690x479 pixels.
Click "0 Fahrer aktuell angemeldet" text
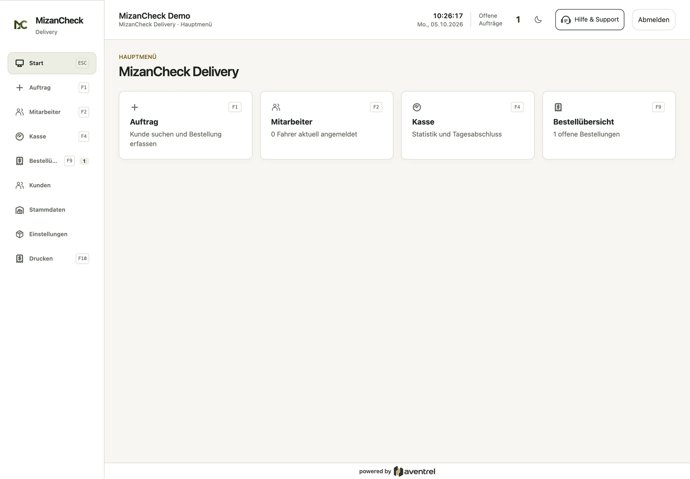(x=314, y=135)
